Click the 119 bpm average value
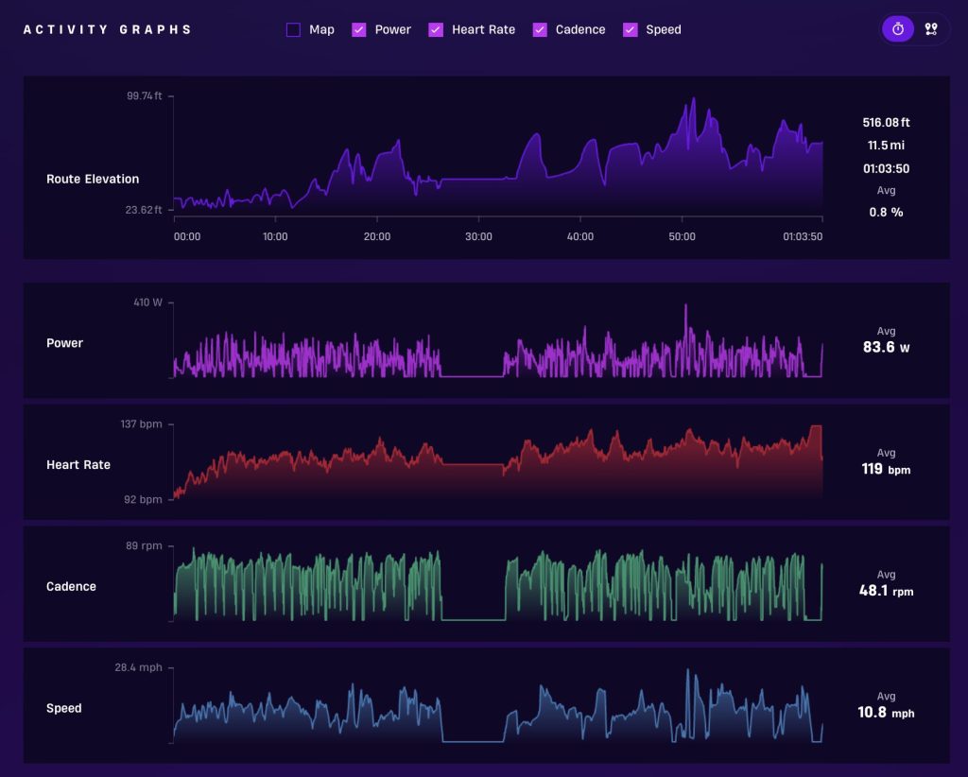The image size is (968, 777). [x=886, y=469]
